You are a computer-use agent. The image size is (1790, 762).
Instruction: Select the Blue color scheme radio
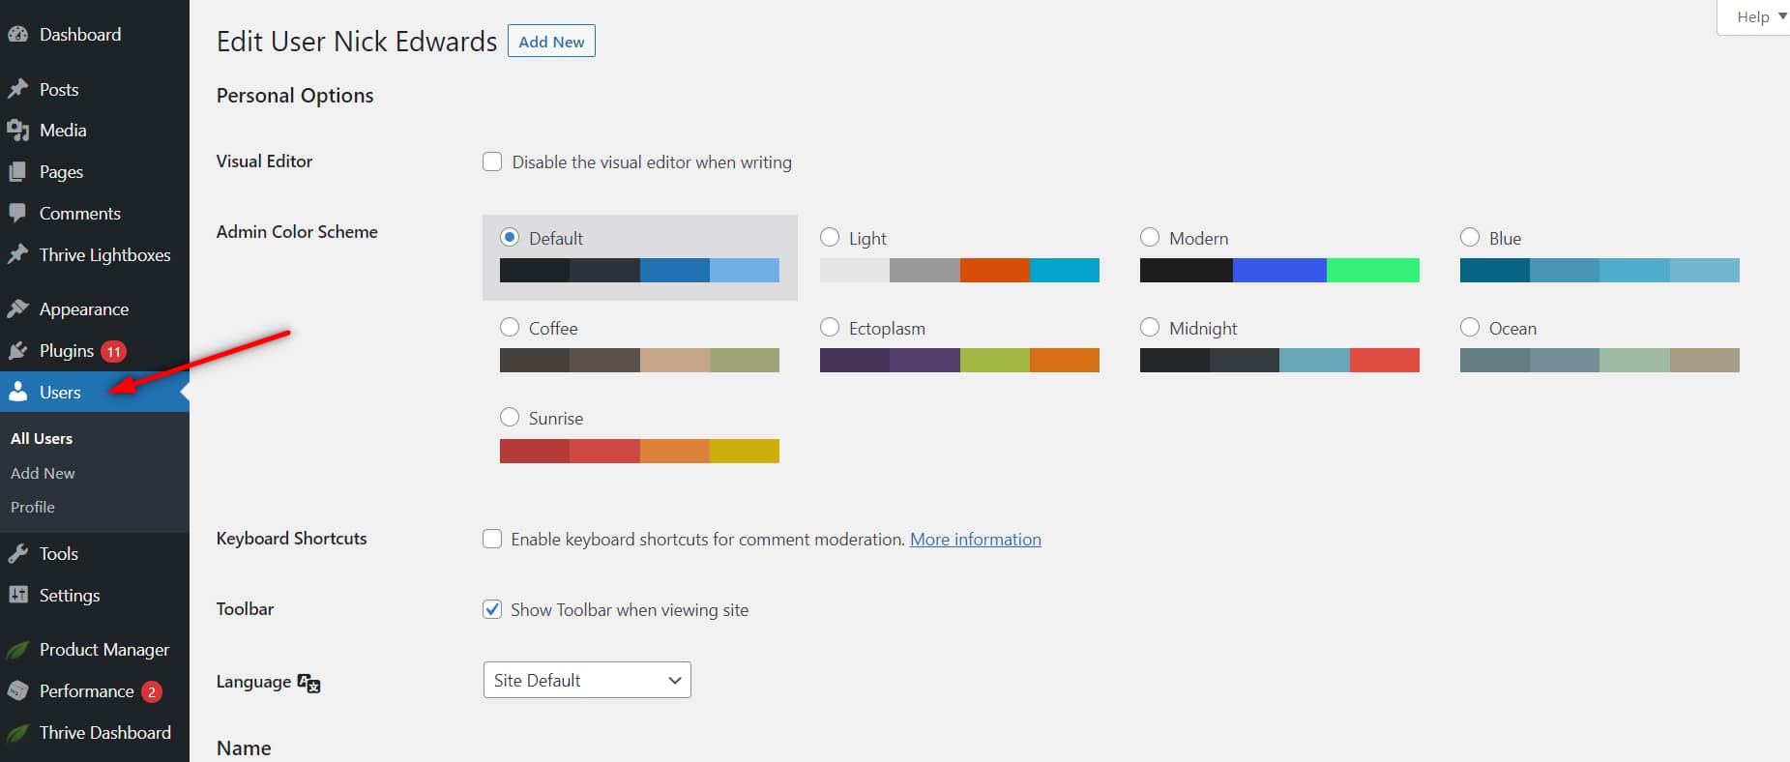click(x=1470, y=237)
